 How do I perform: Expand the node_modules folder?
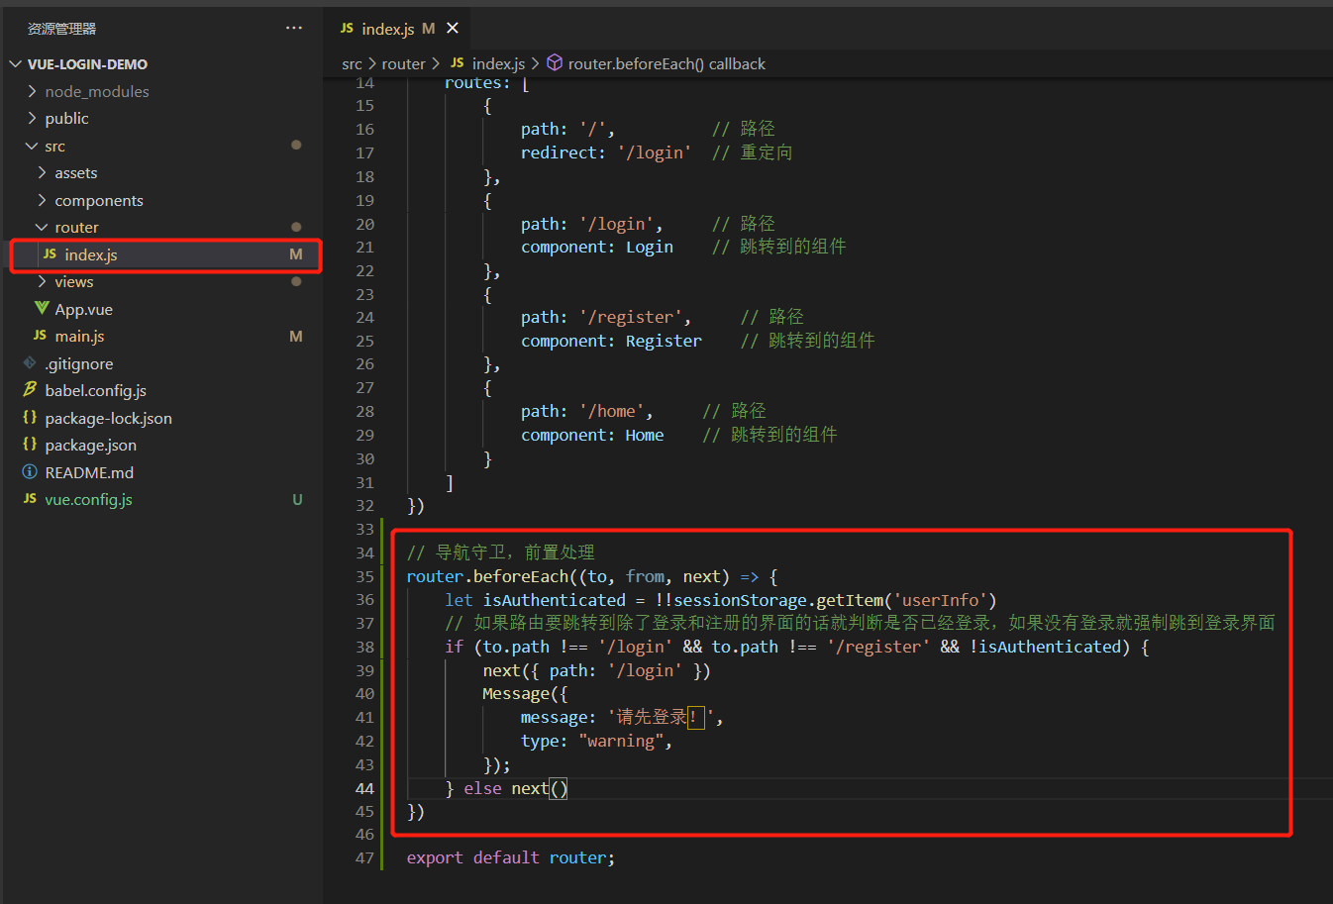(x=97, y=91)
